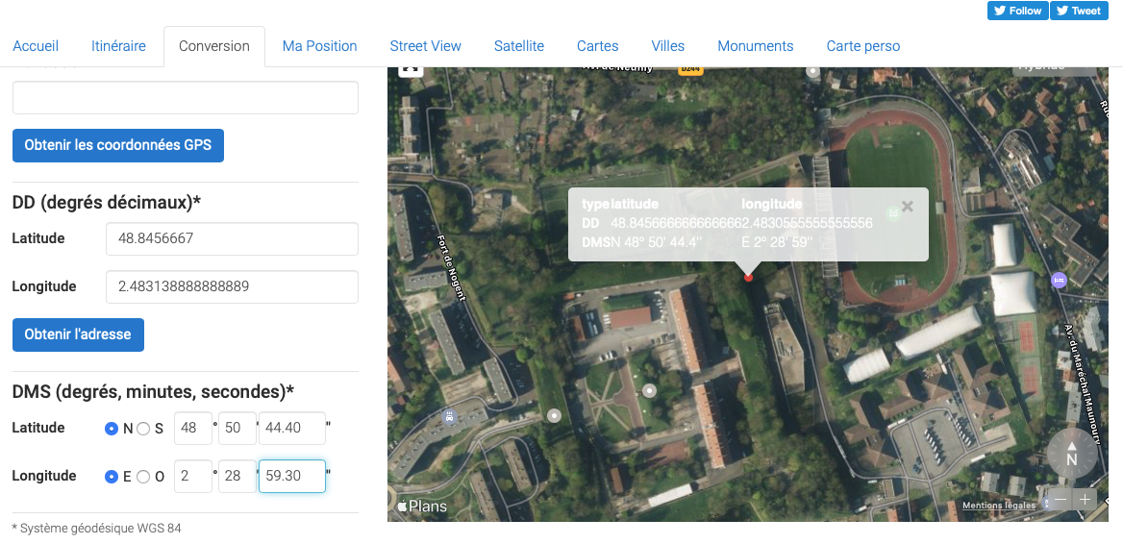
Task: Open the Accueil tab
Action: pos(36,46)
